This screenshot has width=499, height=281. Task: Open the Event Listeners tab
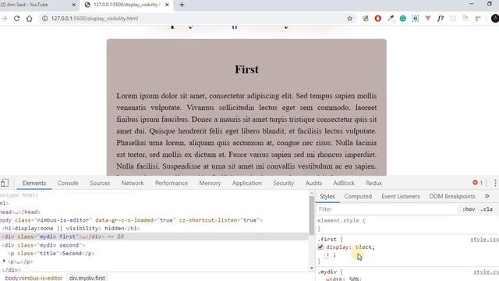(x=401, y=197)
